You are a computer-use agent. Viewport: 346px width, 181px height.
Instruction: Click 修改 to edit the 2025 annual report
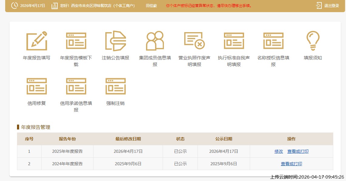pyautogui.click(x=278, y=151)
